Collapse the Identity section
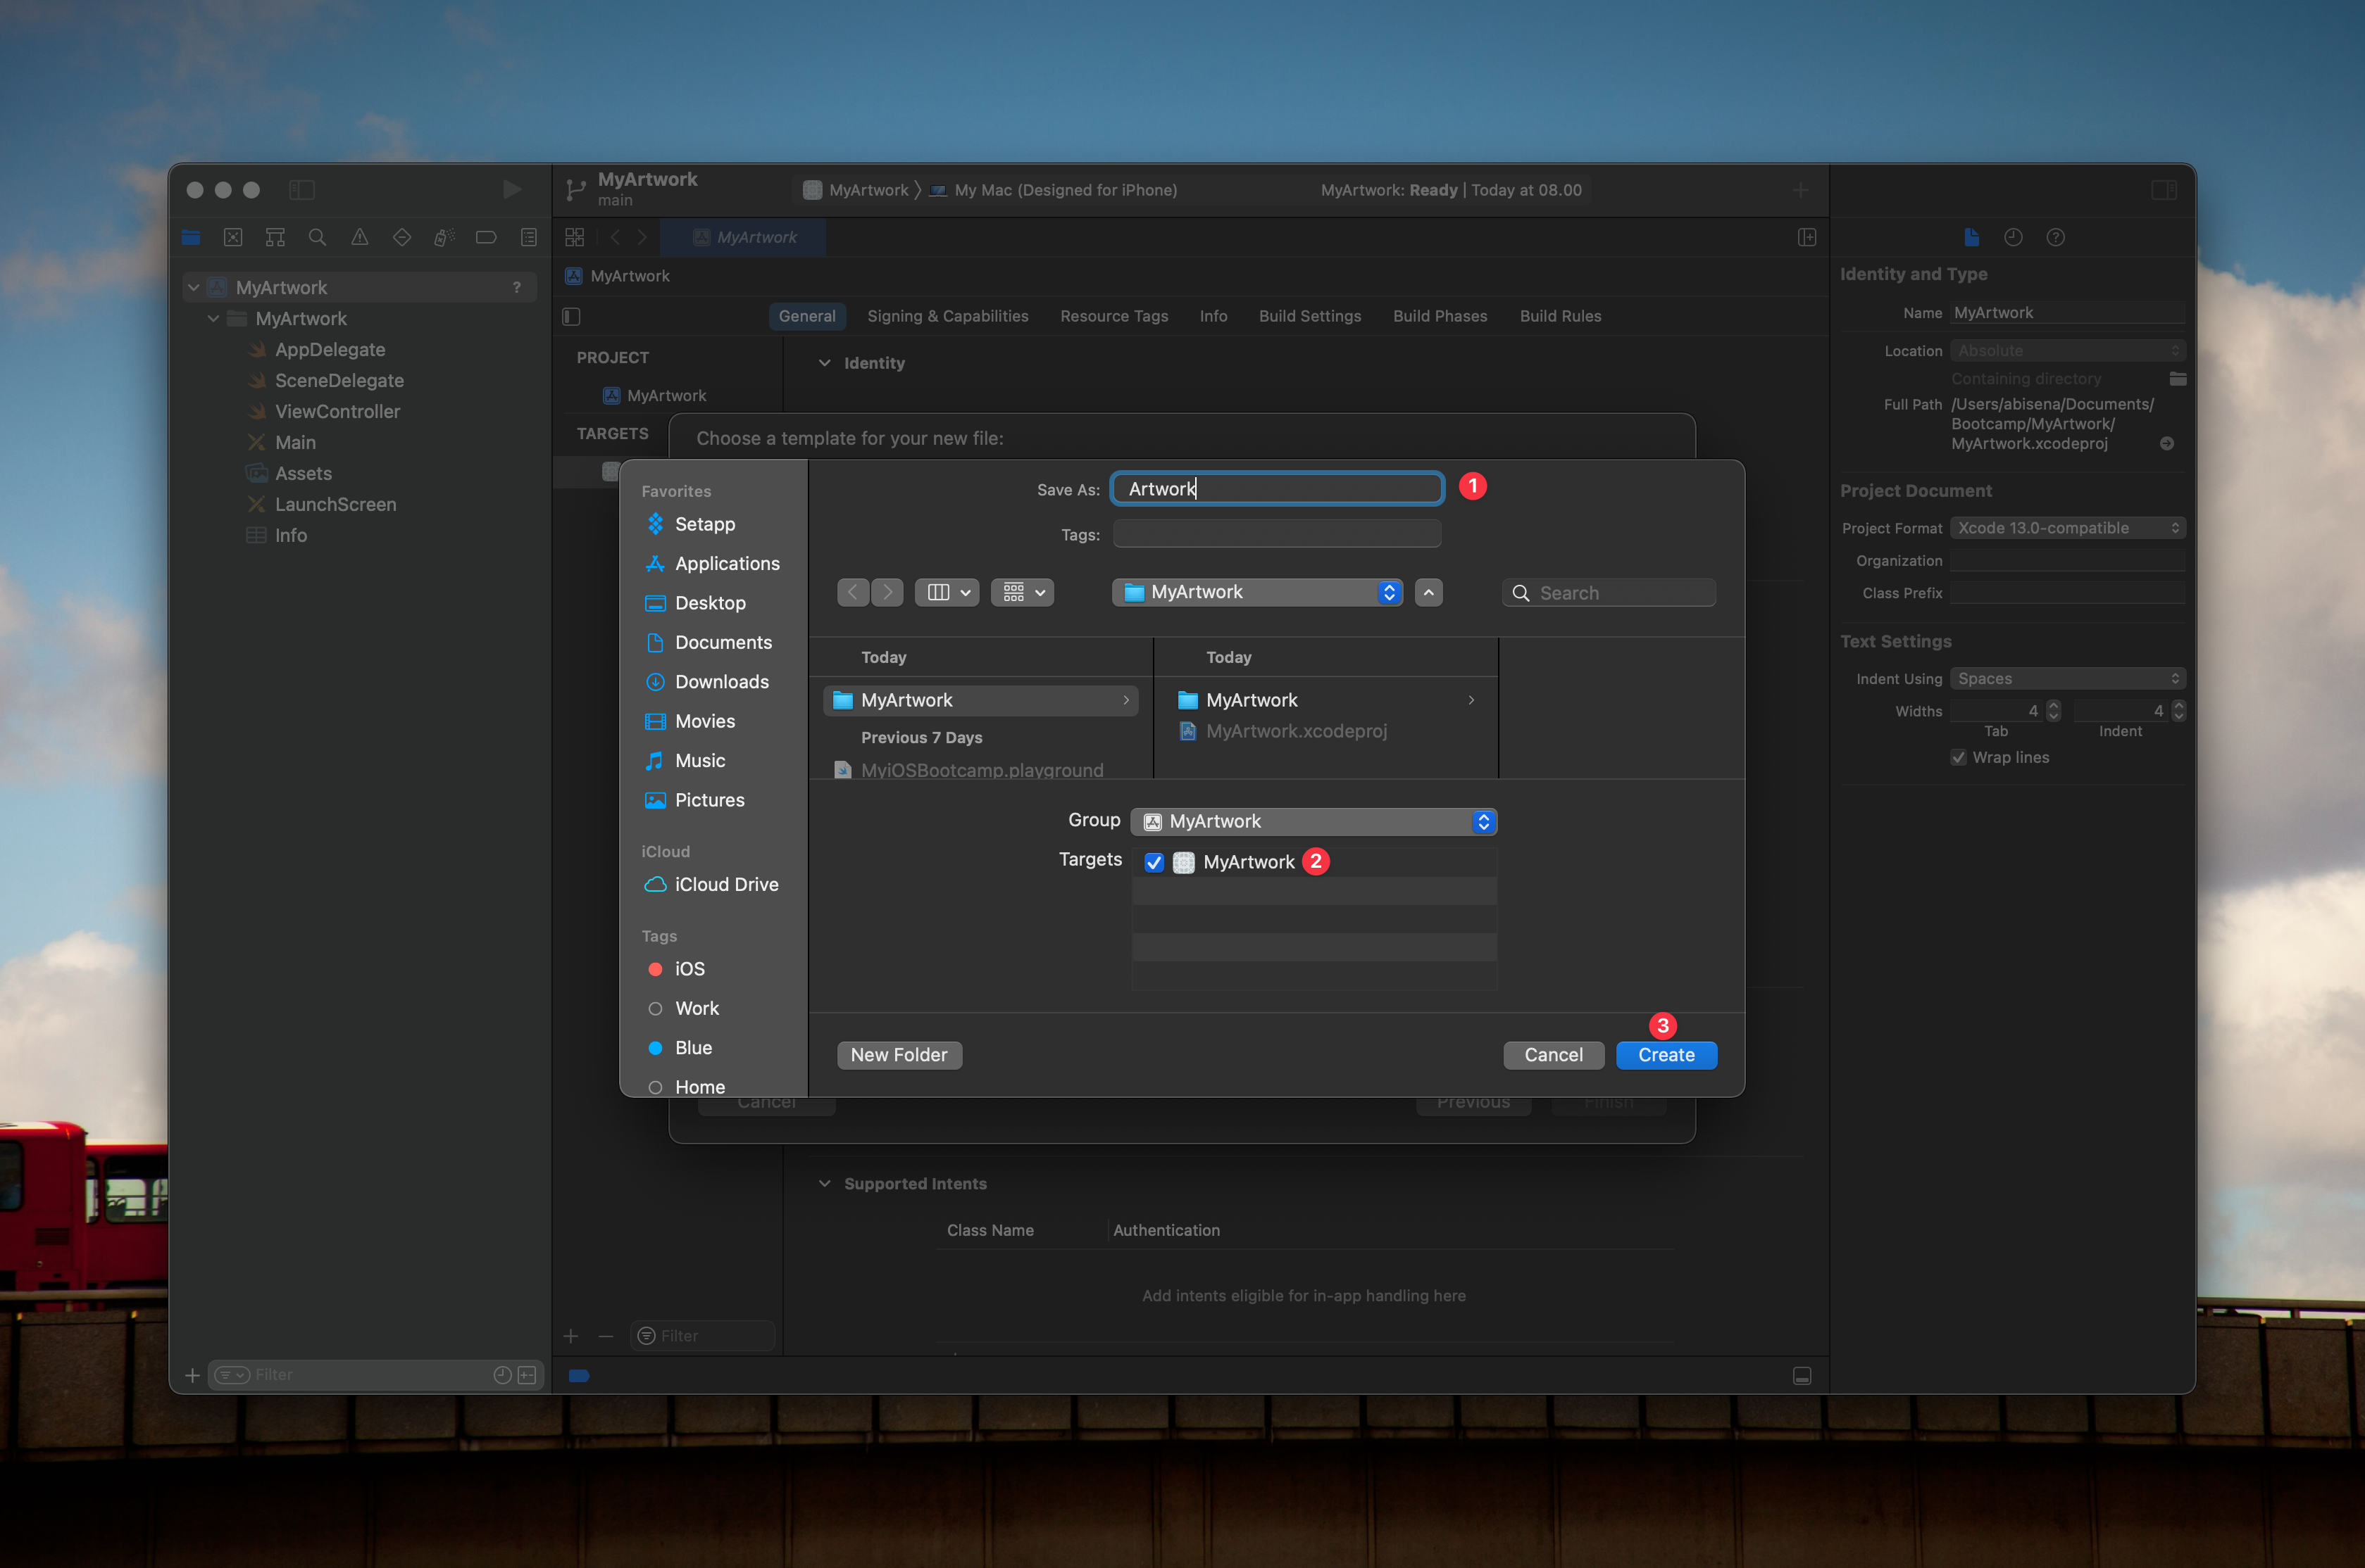This screenshot has width=2365, height=1568. [824, 363]
